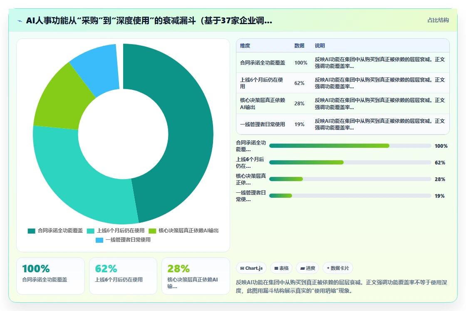The image size is (466, 311).
Task: Click the 19% progress bar
Action: tap(350, 196)
